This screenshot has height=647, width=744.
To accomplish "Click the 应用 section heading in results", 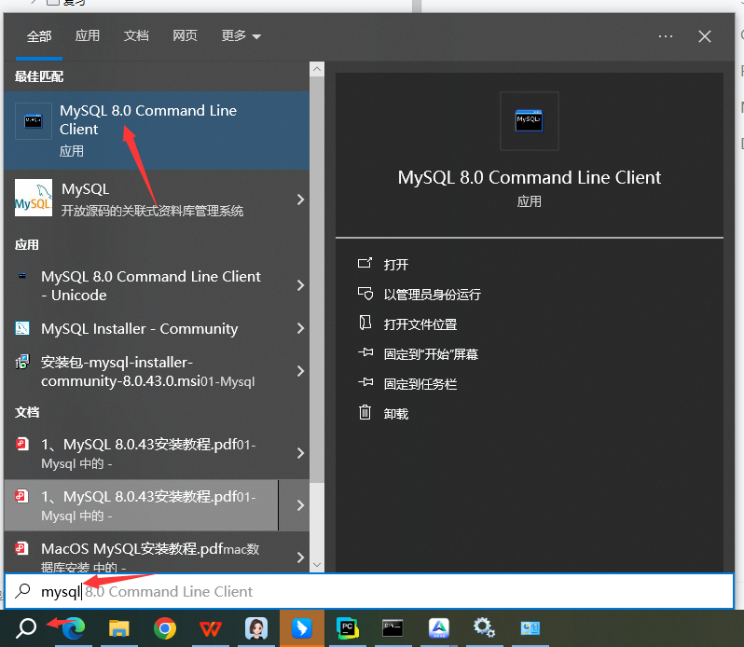I will pos(26,245).
